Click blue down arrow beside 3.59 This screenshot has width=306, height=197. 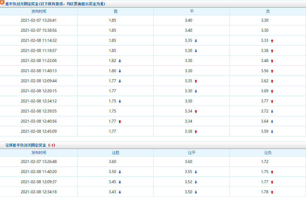[272, 132]
